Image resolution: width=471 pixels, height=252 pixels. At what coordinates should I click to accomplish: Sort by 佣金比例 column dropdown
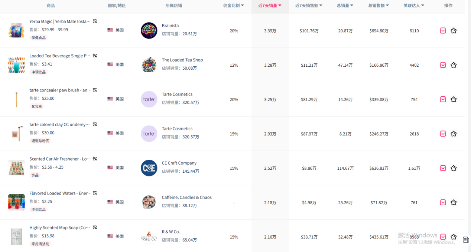coord(234,6)
